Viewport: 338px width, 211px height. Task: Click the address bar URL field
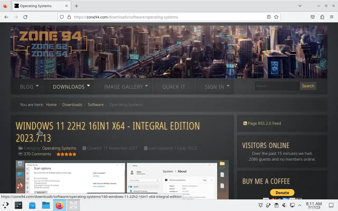[169, 17]
